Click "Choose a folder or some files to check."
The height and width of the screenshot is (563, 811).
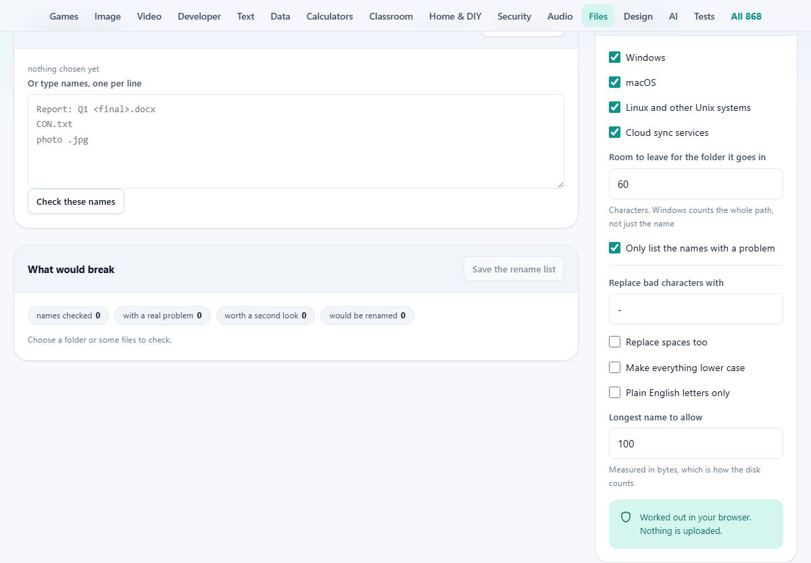(x=99, y=340)
